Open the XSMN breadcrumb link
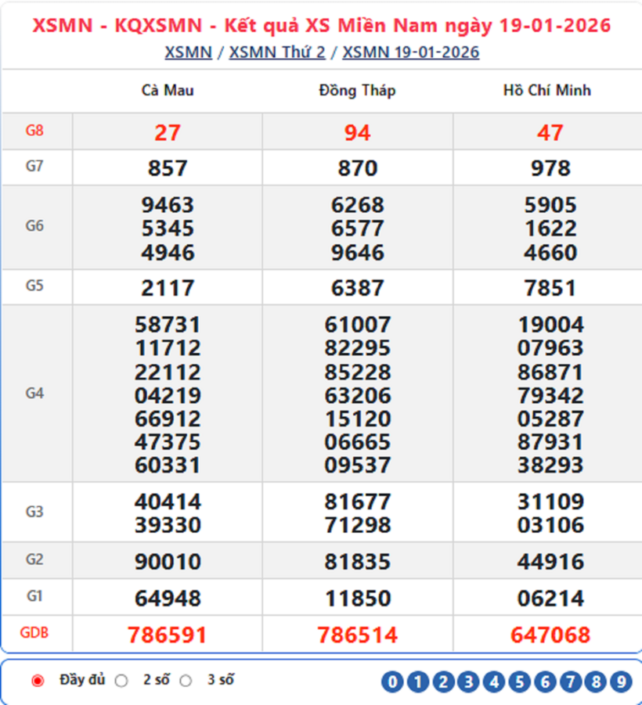The image size is (642, 705). 186,52
